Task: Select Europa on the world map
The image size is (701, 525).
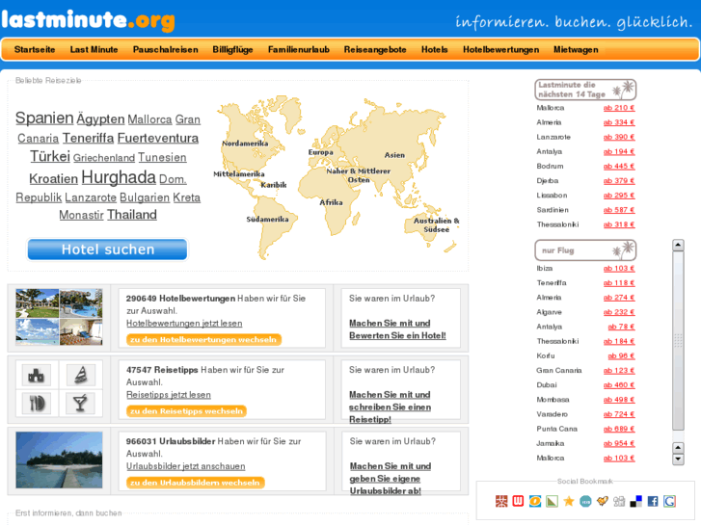Action: (x=320, y=152)
